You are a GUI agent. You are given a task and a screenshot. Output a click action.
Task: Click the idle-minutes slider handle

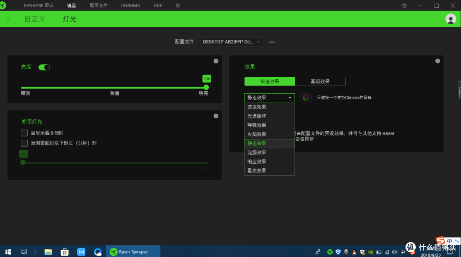click(23, 162)
